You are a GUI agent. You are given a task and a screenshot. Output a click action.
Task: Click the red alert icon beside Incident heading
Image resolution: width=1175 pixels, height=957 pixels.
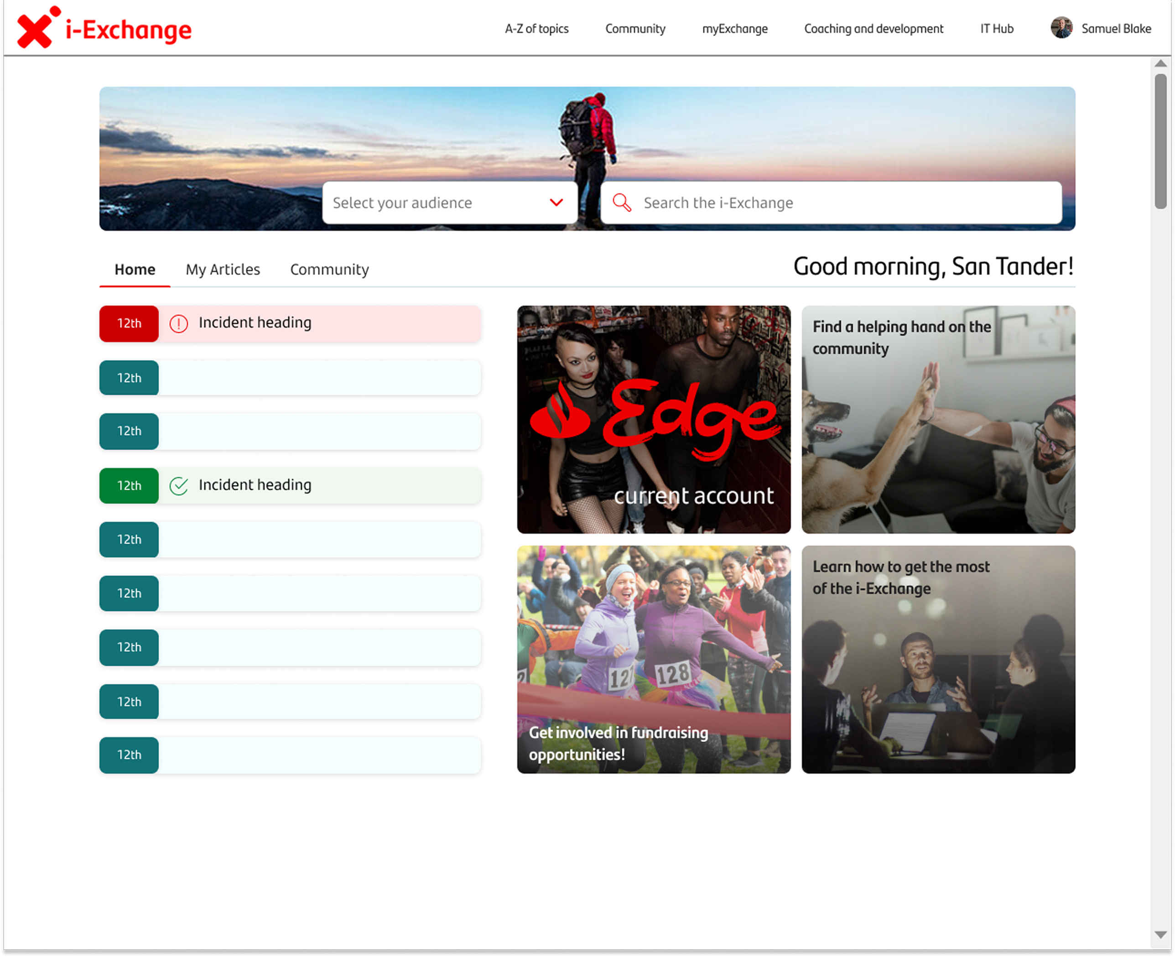(178, 323)
